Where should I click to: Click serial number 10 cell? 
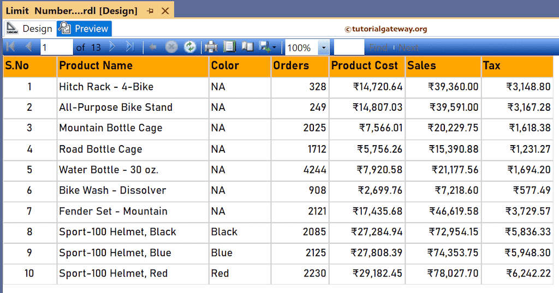(30, 274)
